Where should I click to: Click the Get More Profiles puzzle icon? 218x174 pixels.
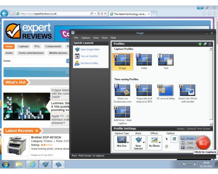click(x=77, y=63)
